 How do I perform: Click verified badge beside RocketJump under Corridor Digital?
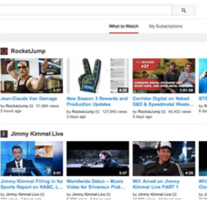[164, 112]
